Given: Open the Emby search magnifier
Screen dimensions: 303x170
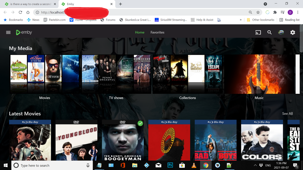Looking at the screenshot, I should click(x=269, y=32).
